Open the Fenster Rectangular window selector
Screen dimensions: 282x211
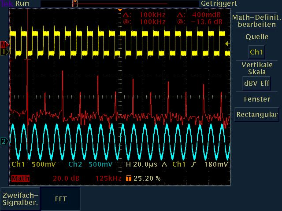point(256,114)
